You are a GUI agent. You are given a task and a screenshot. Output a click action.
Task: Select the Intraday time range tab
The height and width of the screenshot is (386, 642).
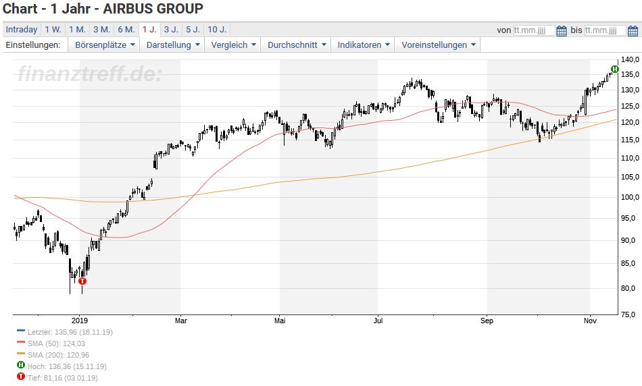tap(22, 30)
